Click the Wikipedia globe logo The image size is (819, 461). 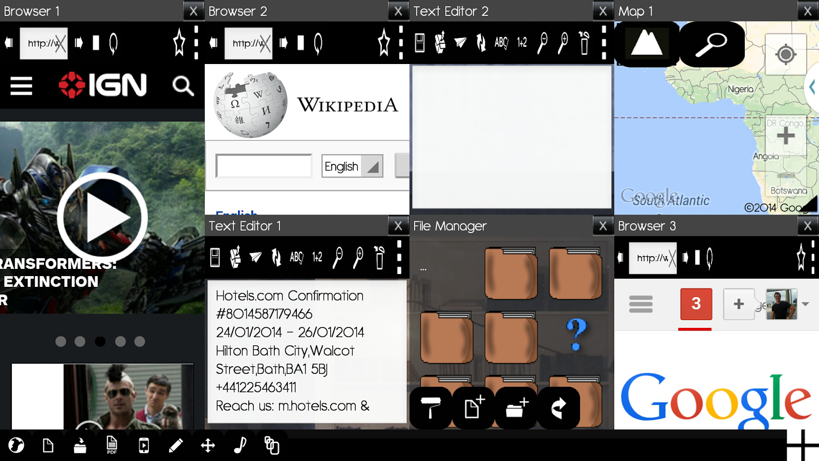tap(250, 104)
